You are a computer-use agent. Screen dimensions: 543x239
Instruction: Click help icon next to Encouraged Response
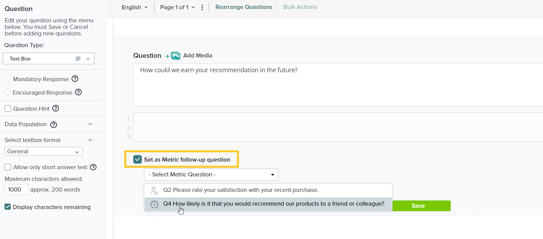[79, 92]
